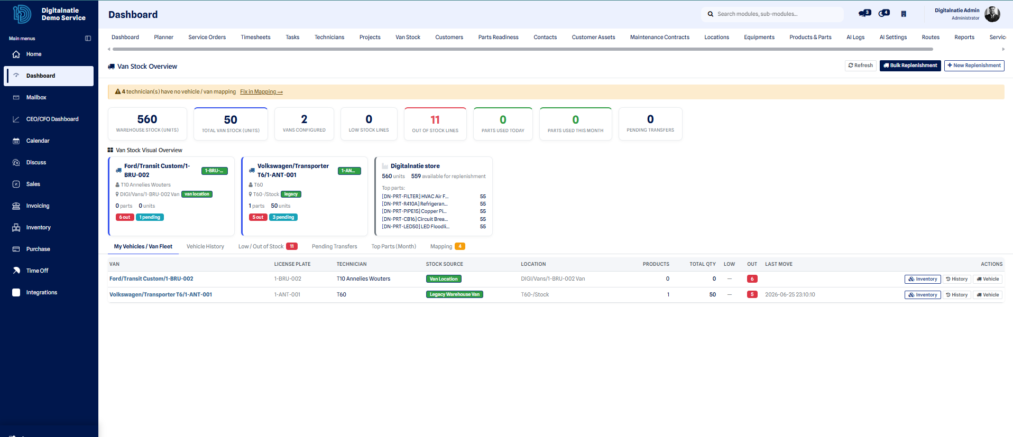Open the Ford/Transit Custom van card
This screenshot has width=1013, height=437.
(171, 196)
